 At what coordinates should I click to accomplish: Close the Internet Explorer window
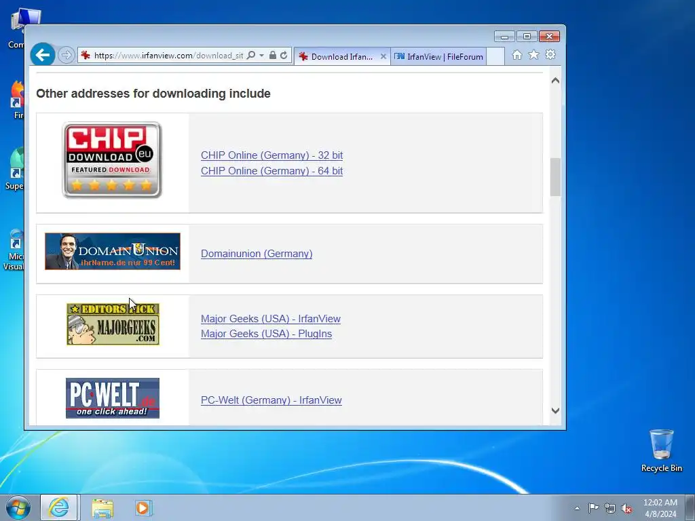(549, 37)
